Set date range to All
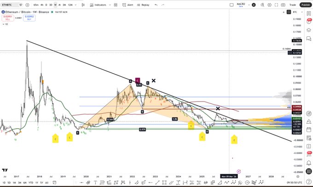This screenshot has width=313, height=187. [46, 182]
